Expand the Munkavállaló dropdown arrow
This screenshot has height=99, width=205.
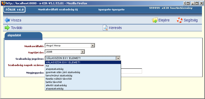[93, 46]
